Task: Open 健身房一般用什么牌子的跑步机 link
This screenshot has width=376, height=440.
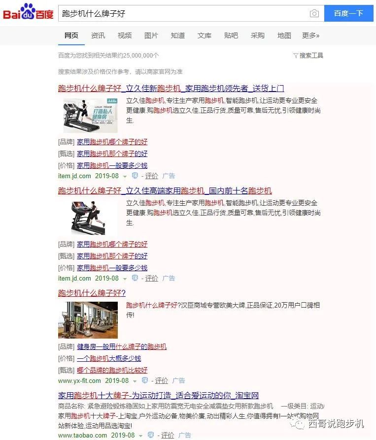Action: coord(122,347)
